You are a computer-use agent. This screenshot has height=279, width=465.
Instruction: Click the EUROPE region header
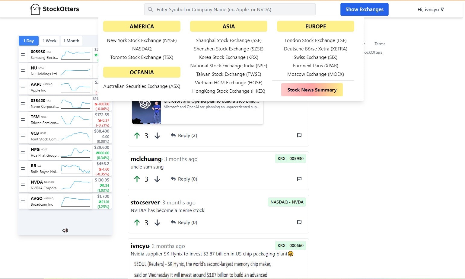tap(316, 26)
